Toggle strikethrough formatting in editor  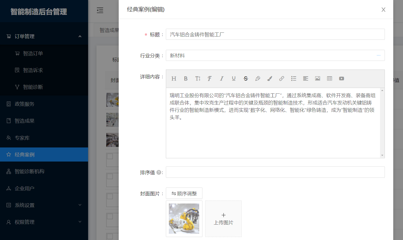pyautogui.click(x=246, y=78)
